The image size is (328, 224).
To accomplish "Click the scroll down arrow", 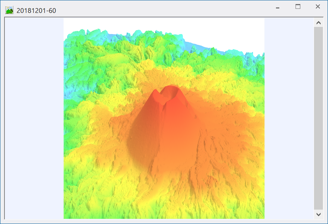I will tap(318, 214).
